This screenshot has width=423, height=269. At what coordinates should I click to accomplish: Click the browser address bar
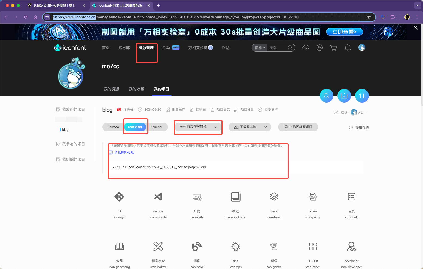209,17
